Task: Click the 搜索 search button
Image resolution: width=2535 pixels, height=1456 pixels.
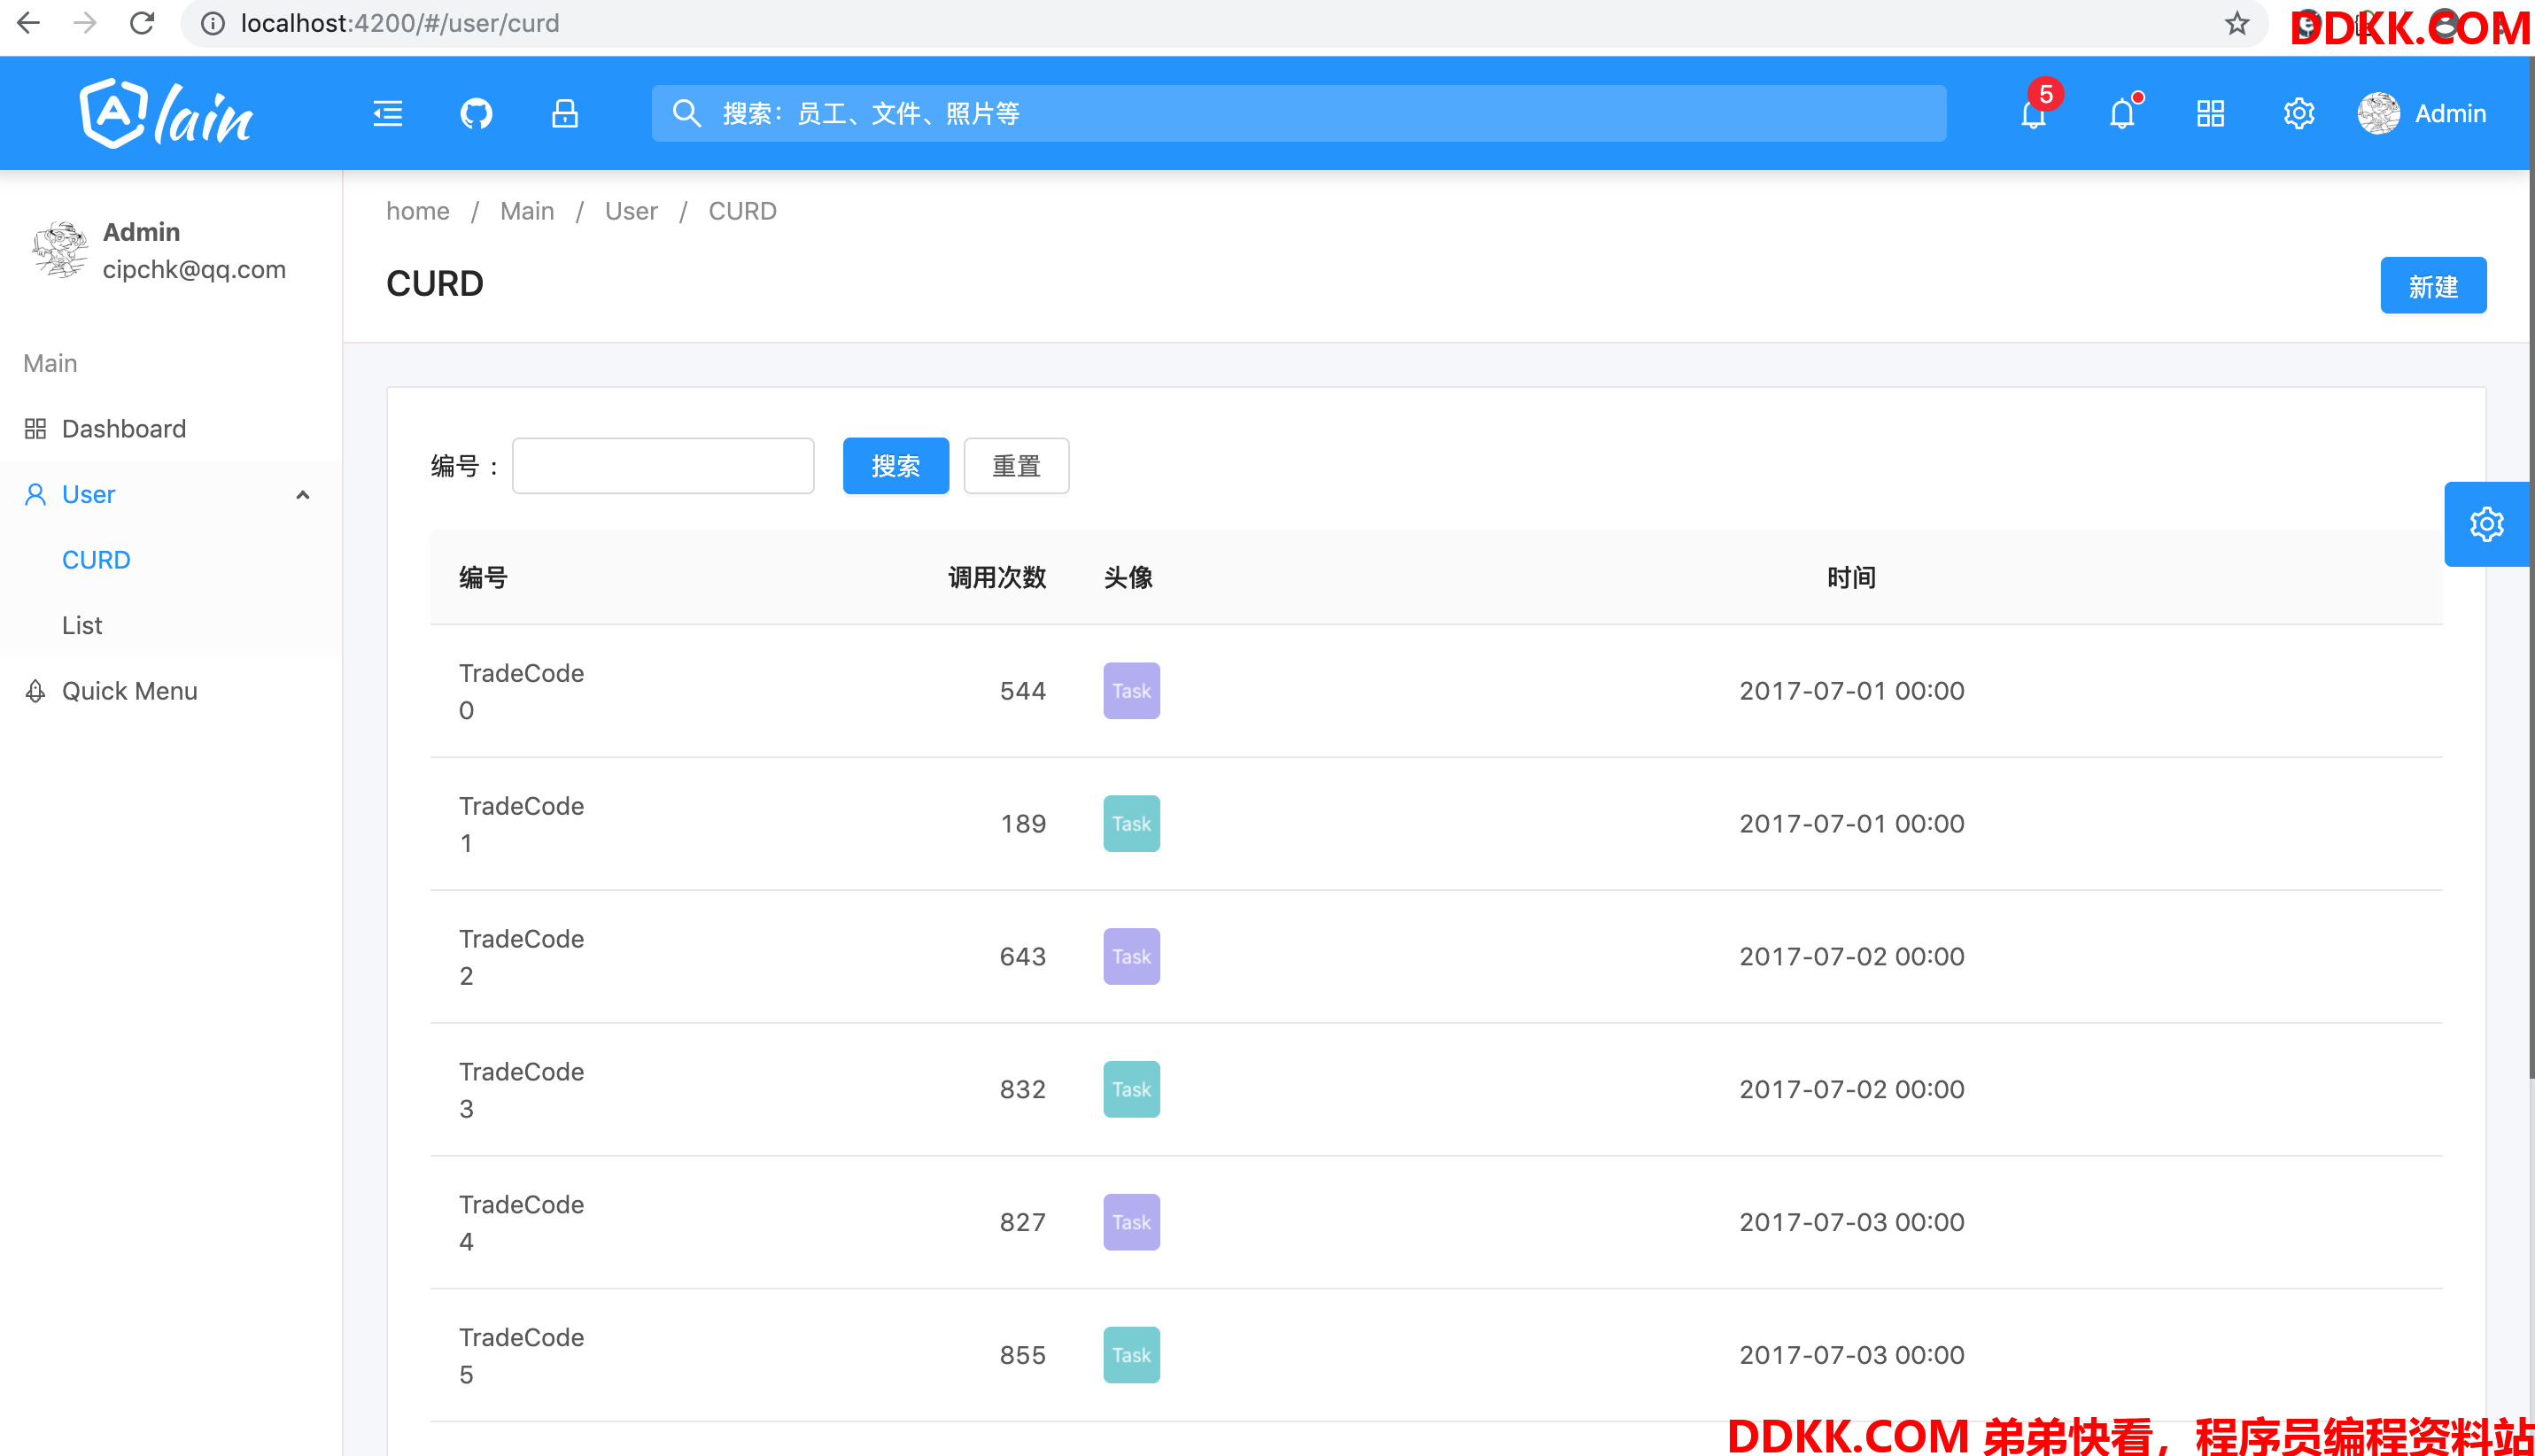Action: point(895,466)
